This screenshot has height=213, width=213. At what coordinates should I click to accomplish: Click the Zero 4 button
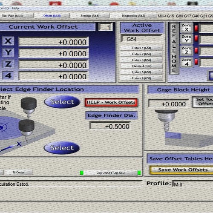(x=187, y=62)
